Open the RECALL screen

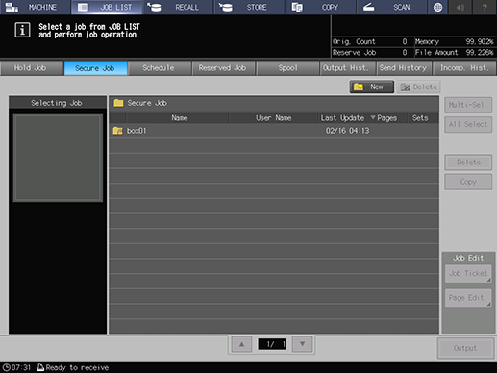178,7
